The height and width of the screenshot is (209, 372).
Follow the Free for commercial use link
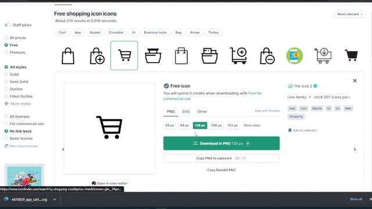(x=213, y=96)
